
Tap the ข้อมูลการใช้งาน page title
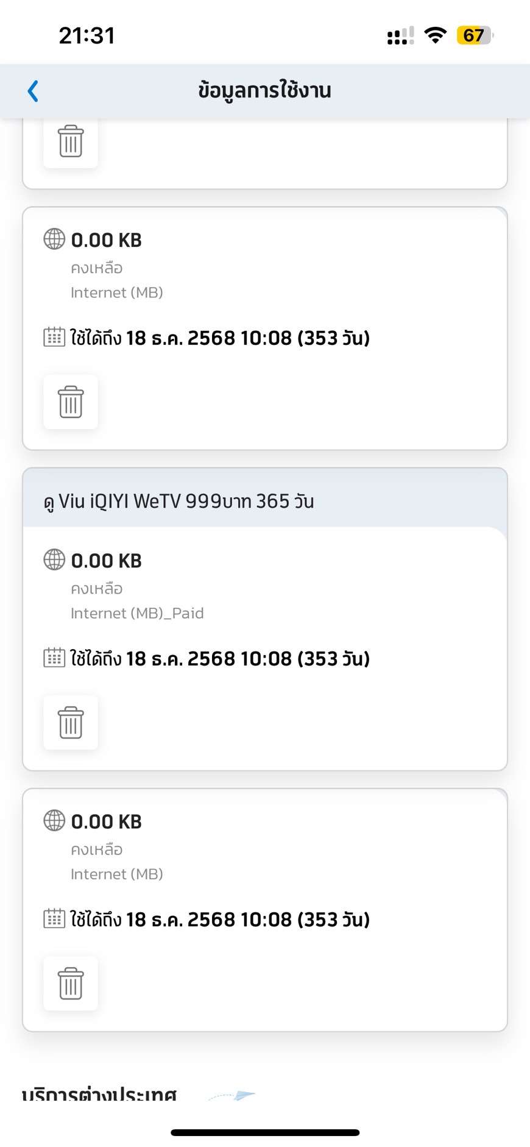264,90
